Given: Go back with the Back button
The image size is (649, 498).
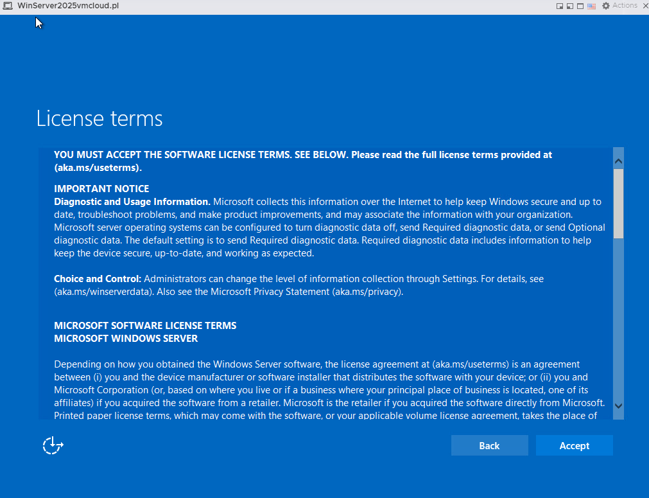Looking at the screenshot, I should click(489, 445).
